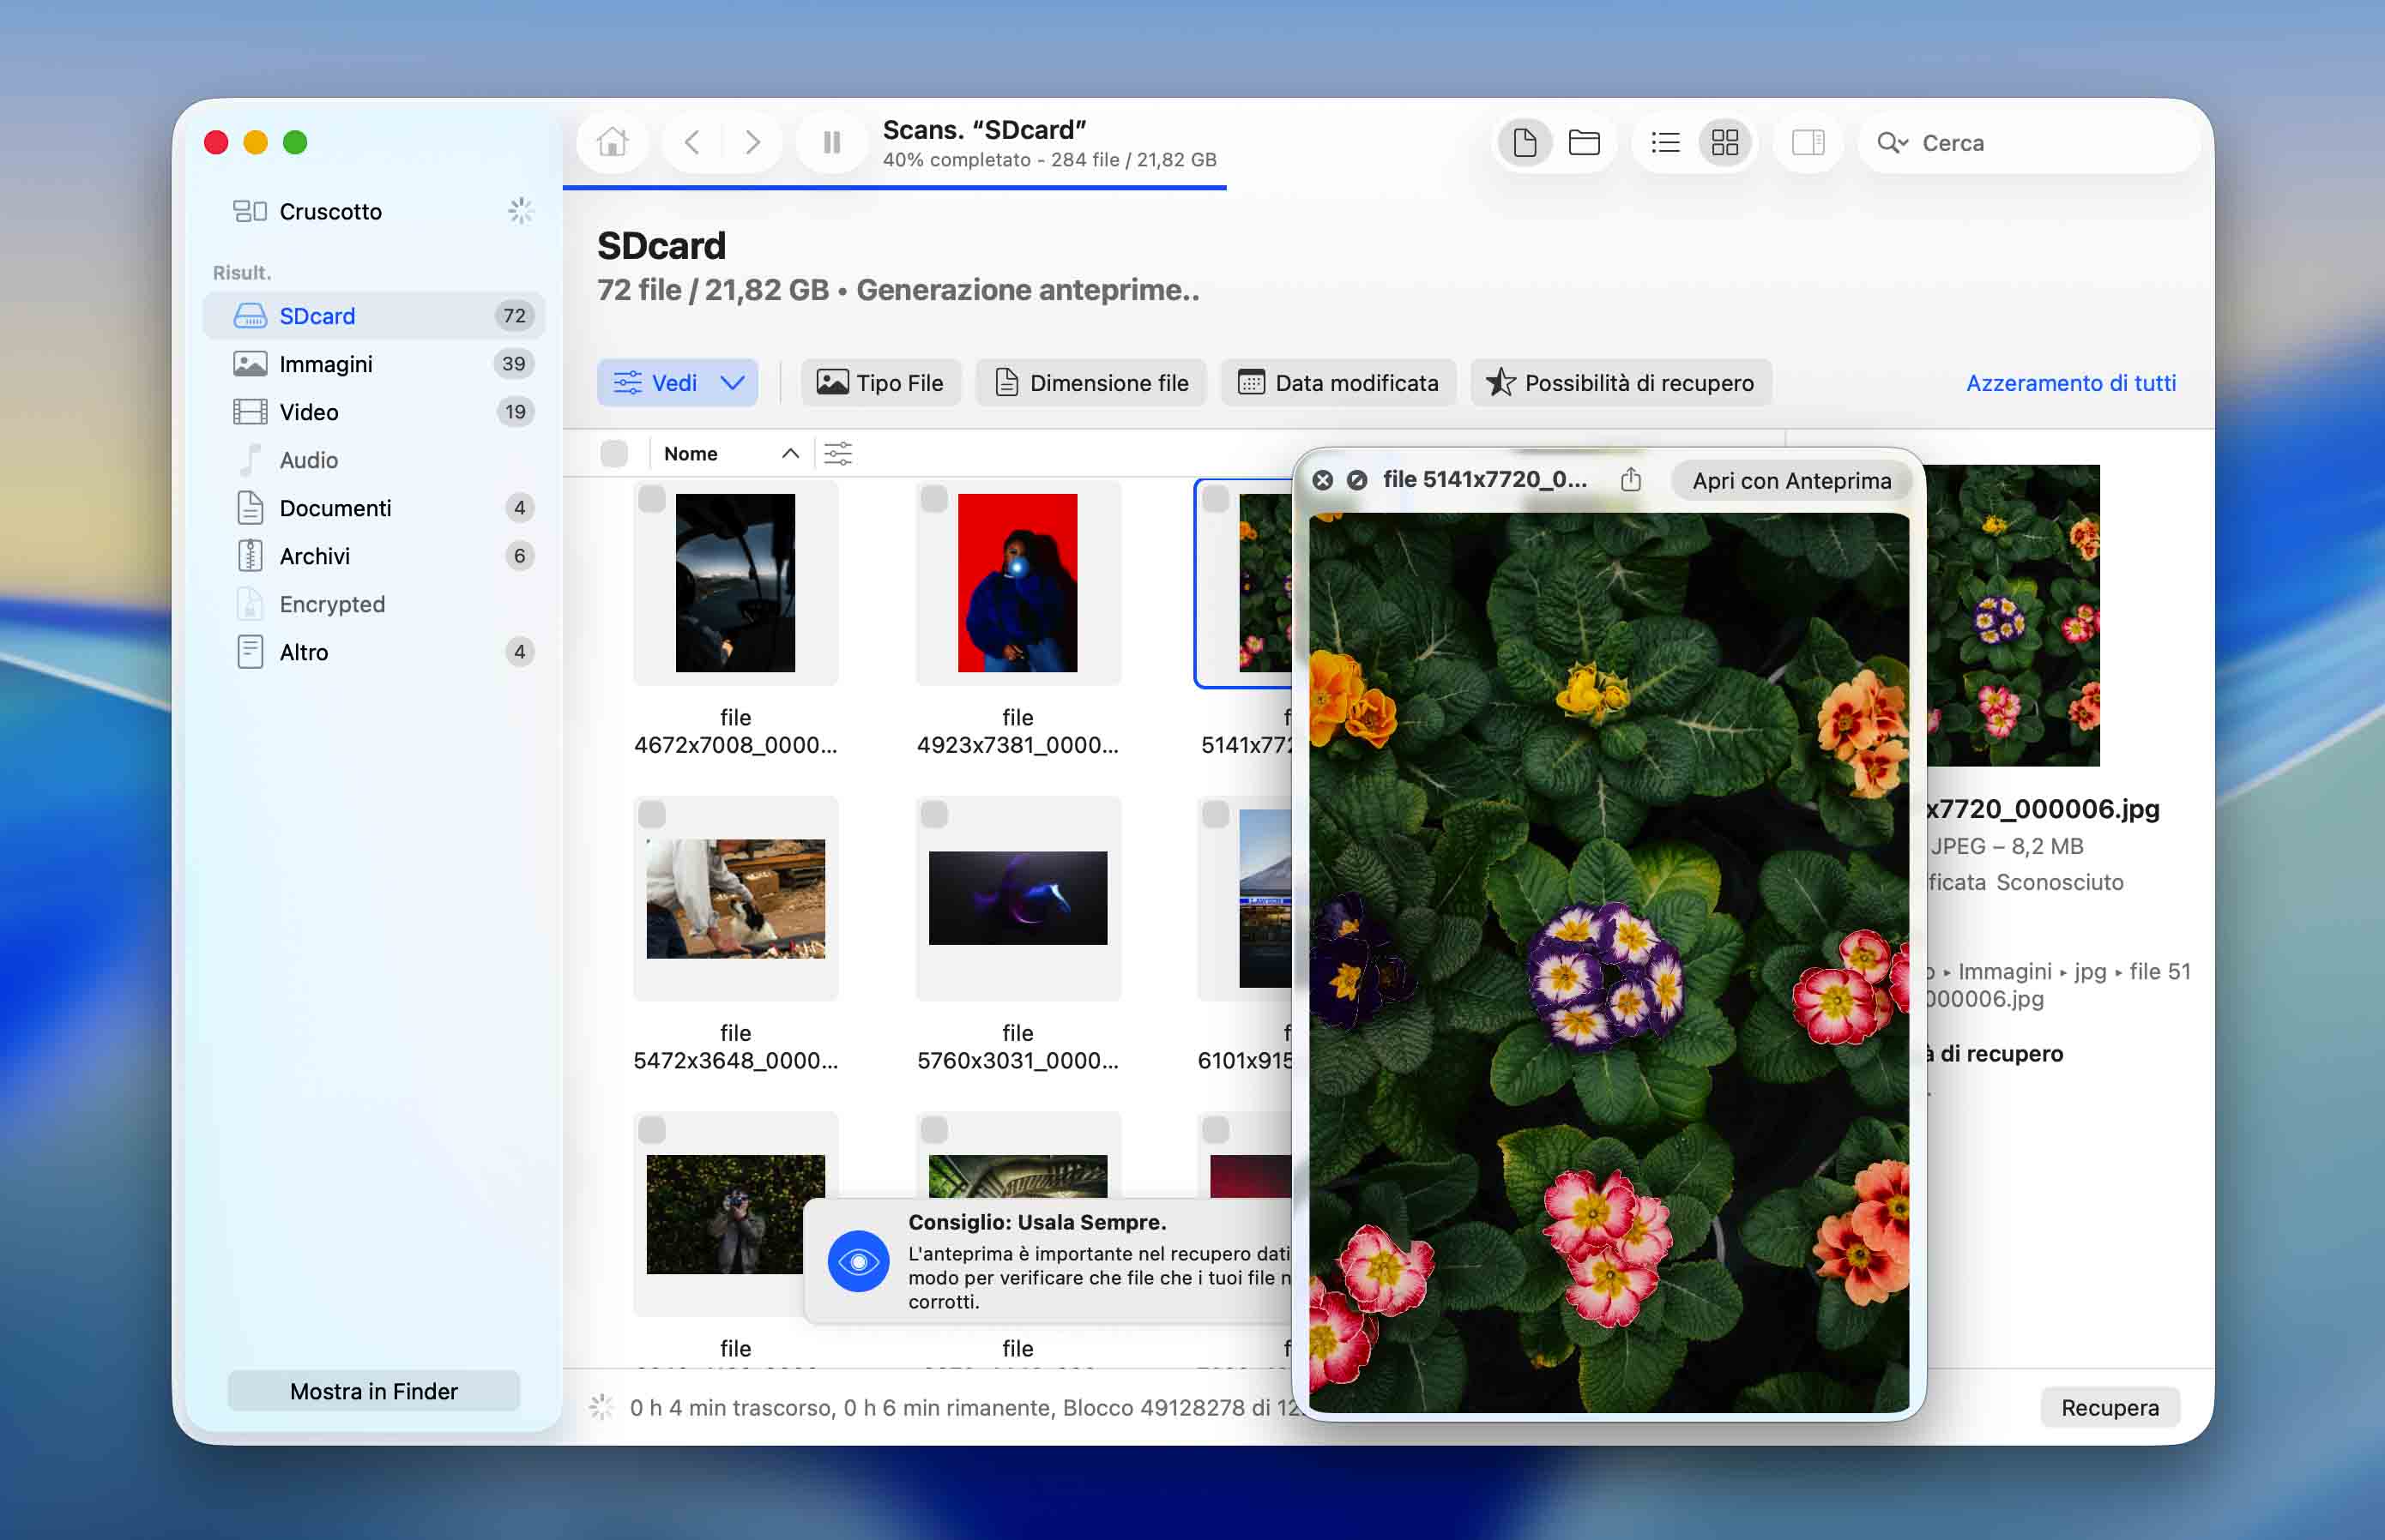Select the red background portrait thumbnail
Image resolution: width=2385 pixels, height=1540 pixels.
pos(1017,583)
